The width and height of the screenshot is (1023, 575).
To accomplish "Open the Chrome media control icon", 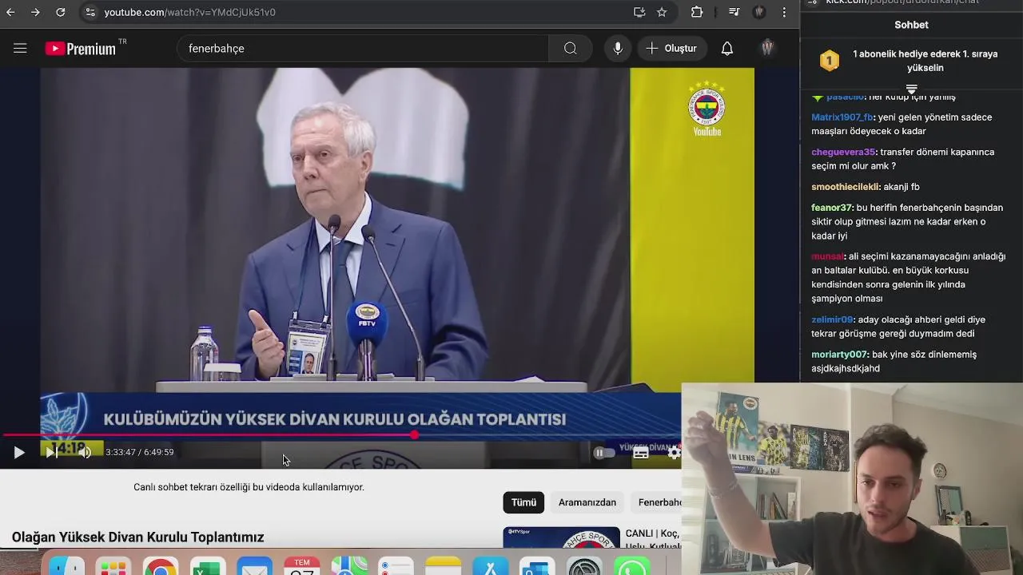I will [734, 12].
